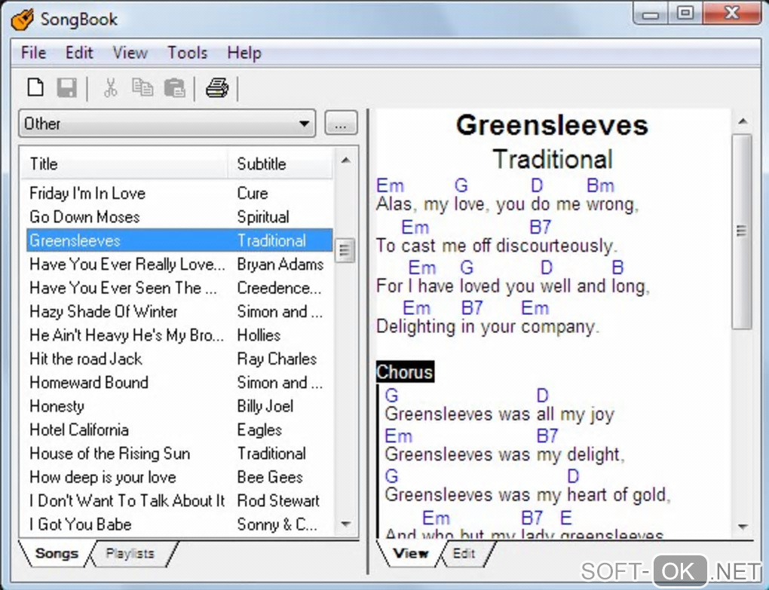Screen dimensions: 769x590
Task: Close the SongBook window
Action: tap(732, 14)
